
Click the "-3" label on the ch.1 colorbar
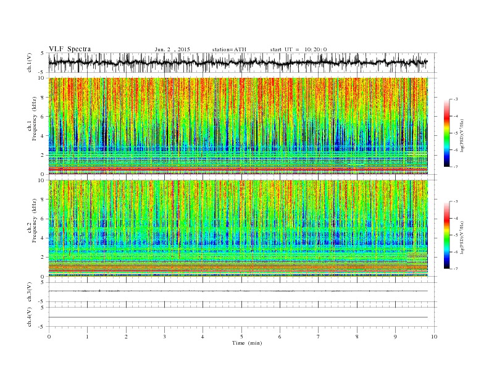point(456,99)
